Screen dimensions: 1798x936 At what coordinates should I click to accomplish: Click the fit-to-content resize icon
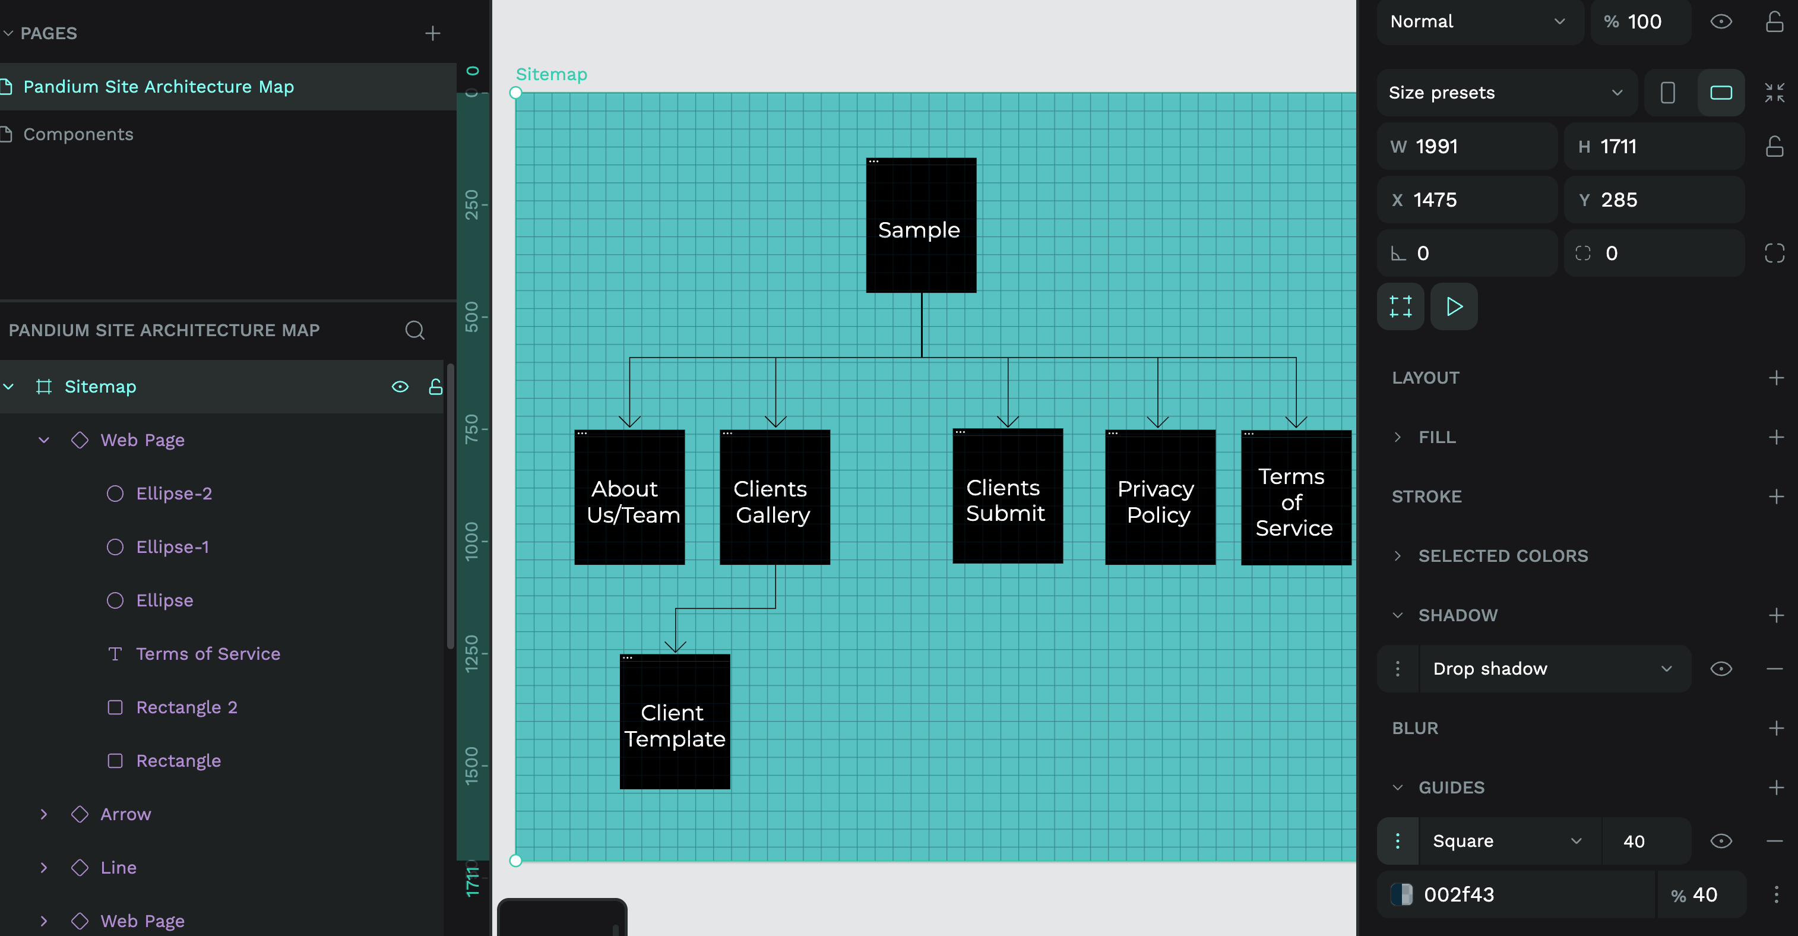click(x=1774, y=92)
